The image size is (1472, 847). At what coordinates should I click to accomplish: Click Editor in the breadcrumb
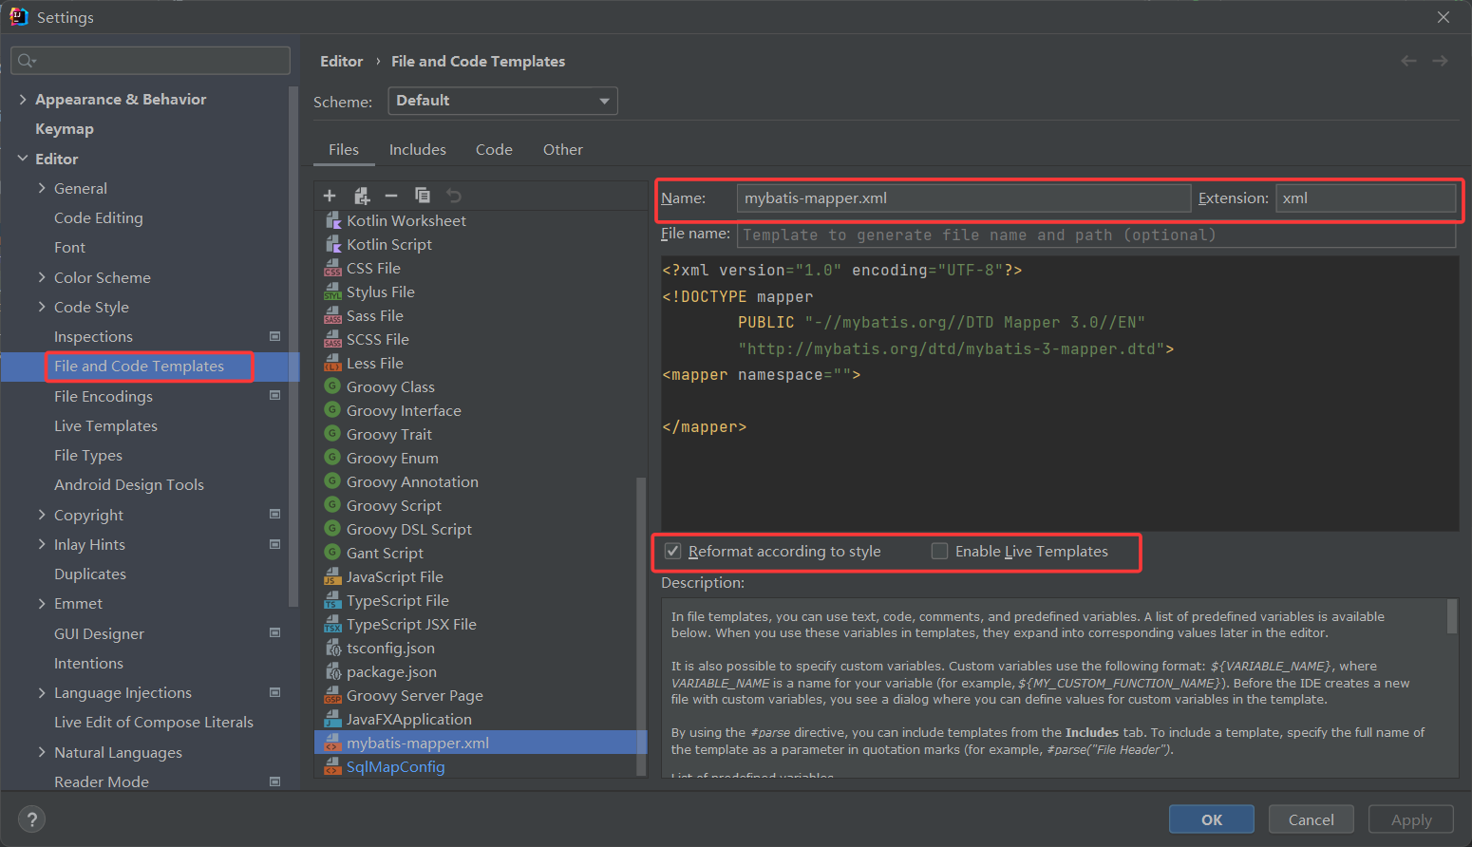[x=342, y=61]
